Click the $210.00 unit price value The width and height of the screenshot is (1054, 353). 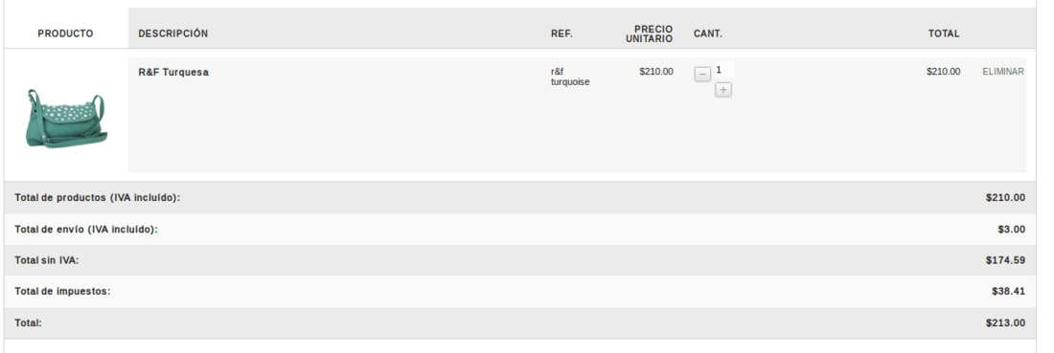point(656,71)
